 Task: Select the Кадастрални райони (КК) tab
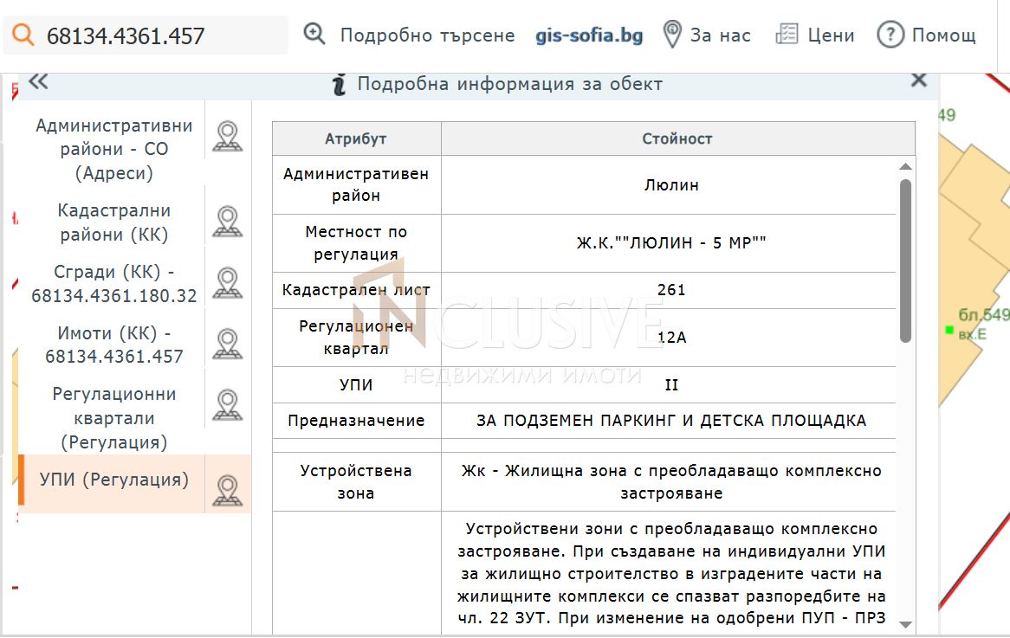coord(114,222)
